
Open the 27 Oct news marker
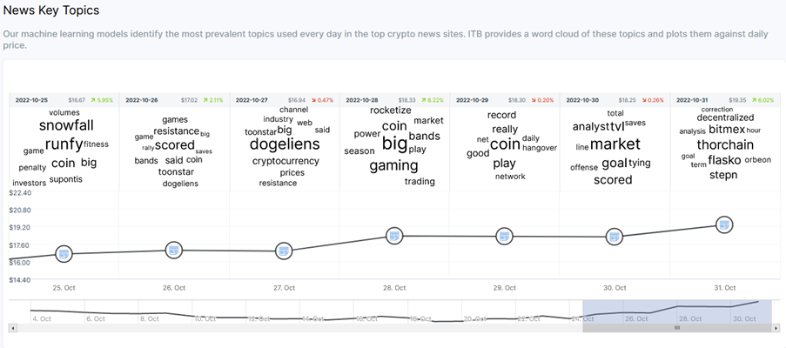[284, 251]
